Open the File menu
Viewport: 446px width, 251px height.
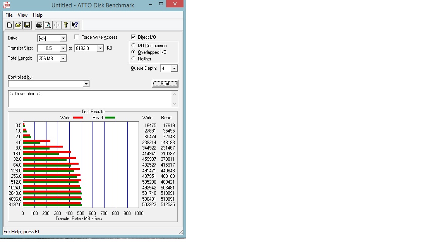point(9,15)
